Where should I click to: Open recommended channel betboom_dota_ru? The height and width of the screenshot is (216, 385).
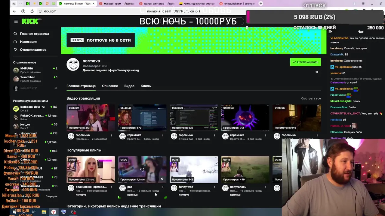pyautogui.click(x=35, y=108)
